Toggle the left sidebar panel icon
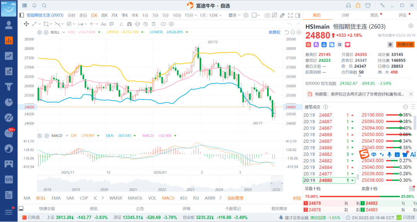This screenshot has width=417, height=222. 21,15
